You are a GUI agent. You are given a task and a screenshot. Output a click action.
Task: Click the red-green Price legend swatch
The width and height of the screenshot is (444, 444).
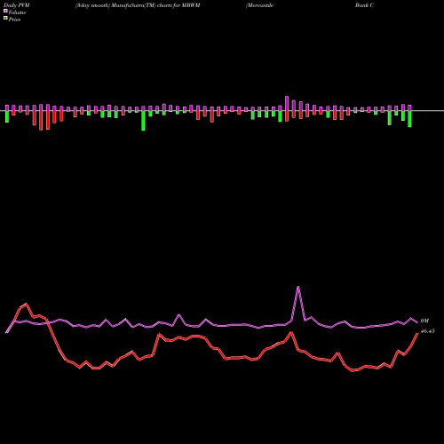coord(5,19)
